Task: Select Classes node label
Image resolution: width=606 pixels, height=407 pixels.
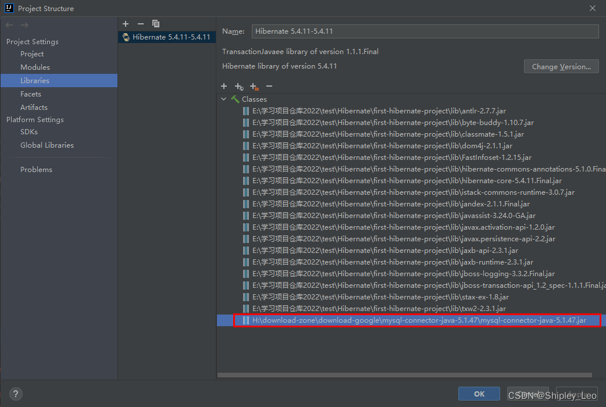Action: pos(254,99)
